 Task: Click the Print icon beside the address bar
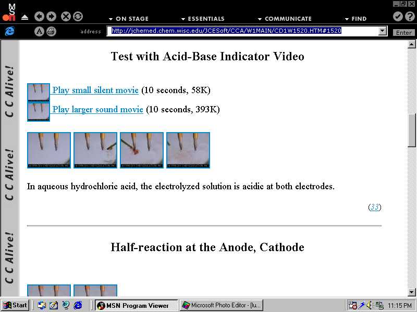(x=51, y=31)
